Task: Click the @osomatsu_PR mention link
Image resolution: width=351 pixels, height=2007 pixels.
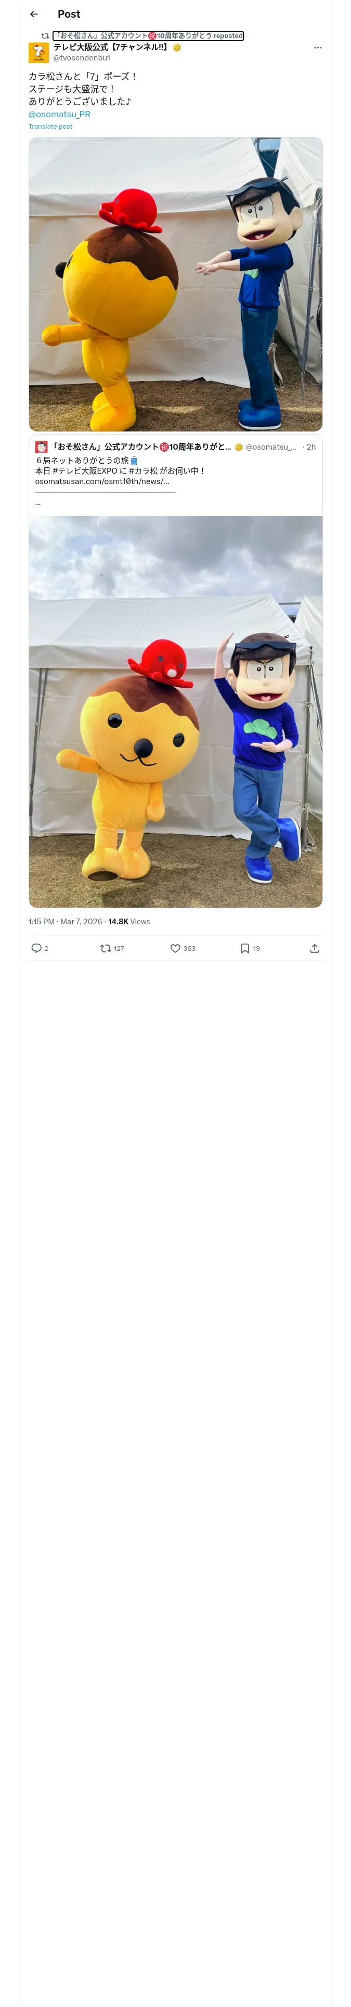Action: pyautogui.click(x=59, y=114)
